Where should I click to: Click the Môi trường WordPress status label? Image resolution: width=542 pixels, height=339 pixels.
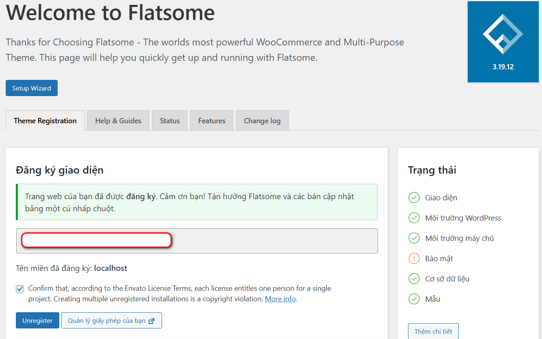coord(463,218)
